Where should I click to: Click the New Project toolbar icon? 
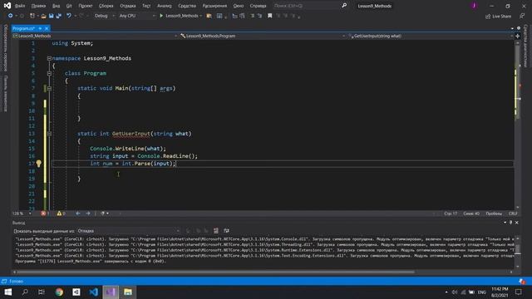(32, 16)
